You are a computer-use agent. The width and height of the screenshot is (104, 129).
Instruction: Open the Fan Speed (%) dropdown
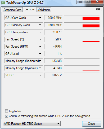(x=40, y=39)
